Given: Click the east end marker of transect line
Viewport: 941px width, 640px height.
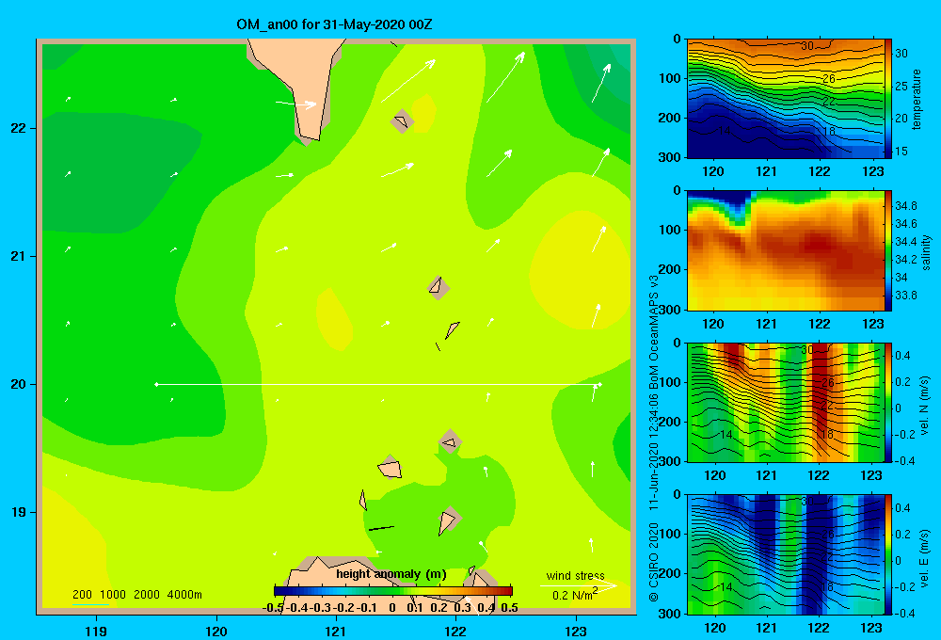Looking at the screenshot, I should pos(598,384).
